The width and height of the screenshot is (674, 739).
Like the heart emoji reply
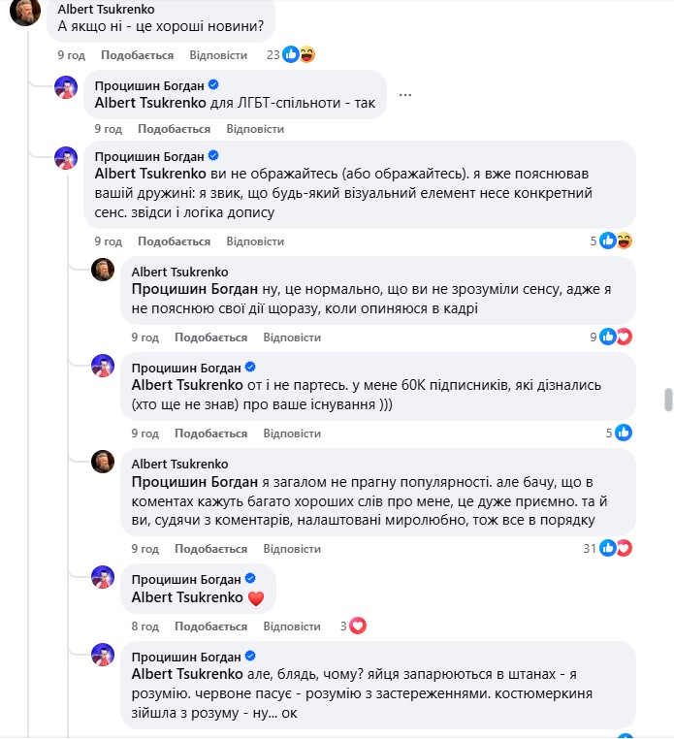tap(210, 626)
